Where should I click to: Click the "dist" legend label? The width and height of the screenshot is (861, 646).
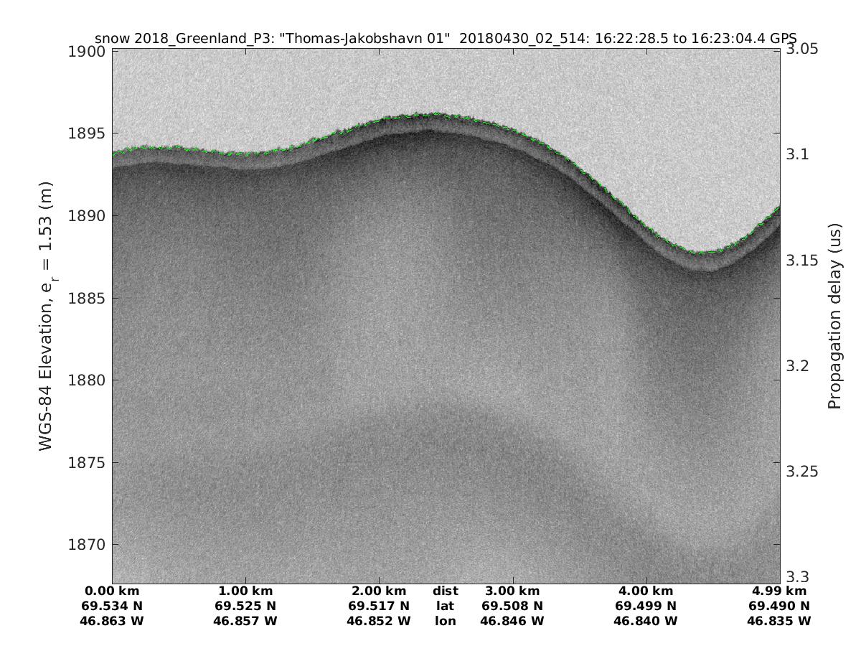pyautogui.click(x=445, y=591)
